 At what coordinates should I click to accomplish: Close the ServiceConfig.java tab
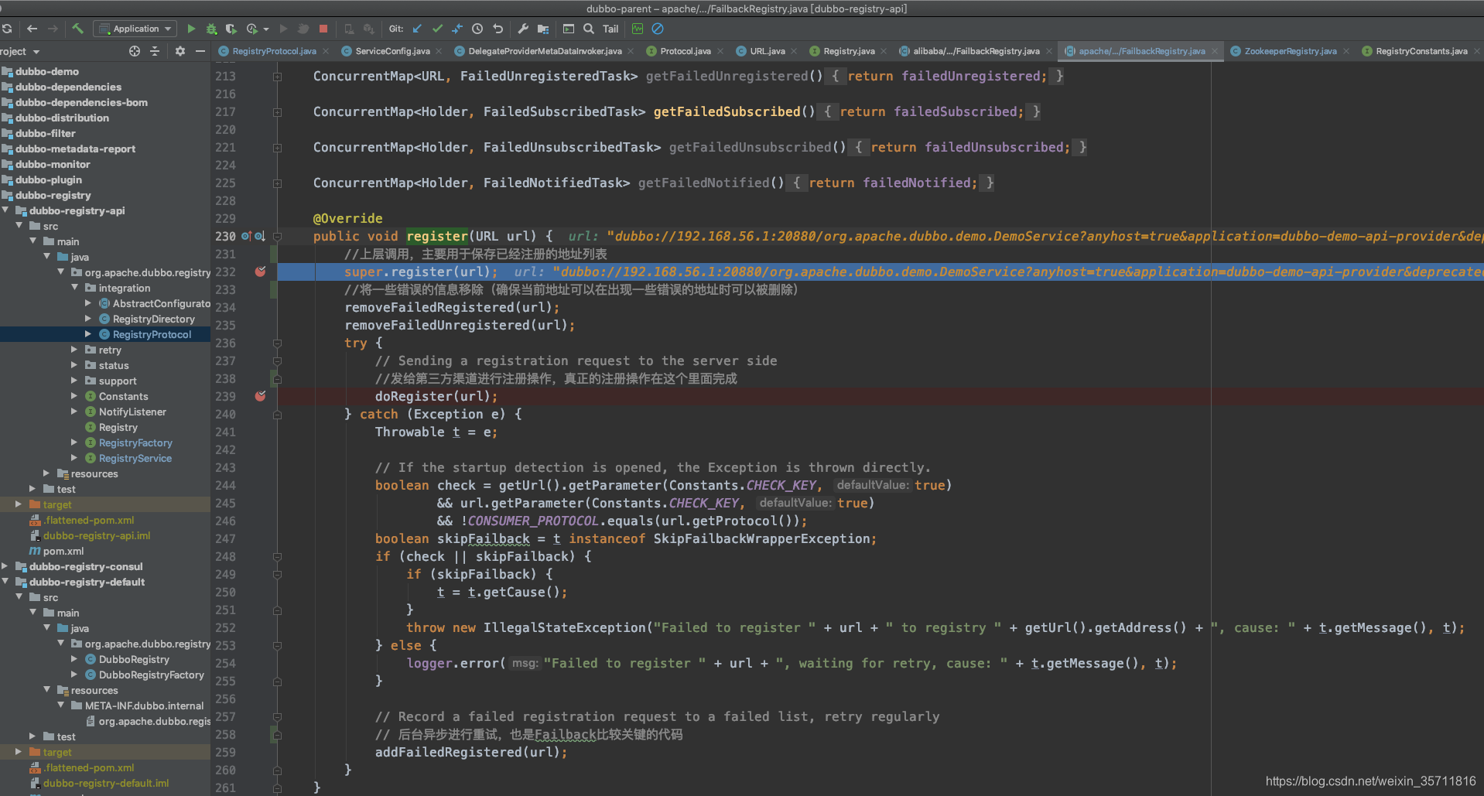pos(439,51)
